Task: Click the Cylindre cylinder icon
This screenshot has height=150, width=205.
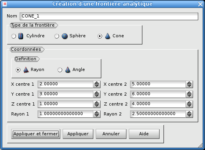Action: click(21, 36)
